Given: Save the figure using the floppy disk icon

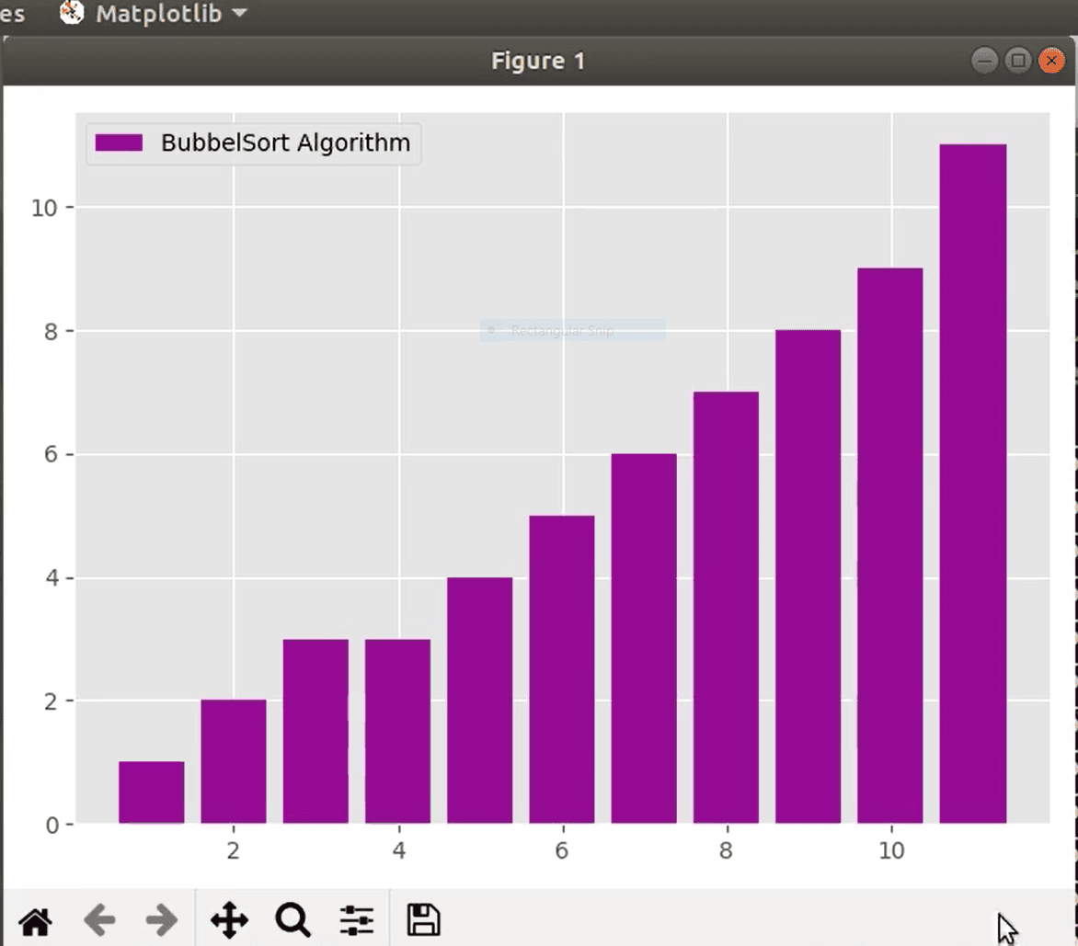Looking at the screenshot, I should coord(423,919).
